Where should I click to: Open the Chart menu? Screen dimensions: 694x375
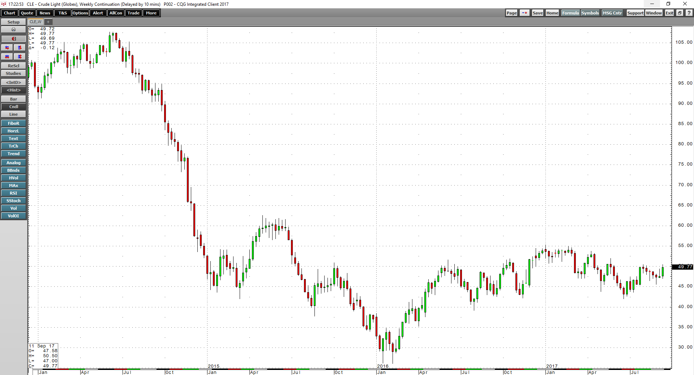click(x=9, y=13)
